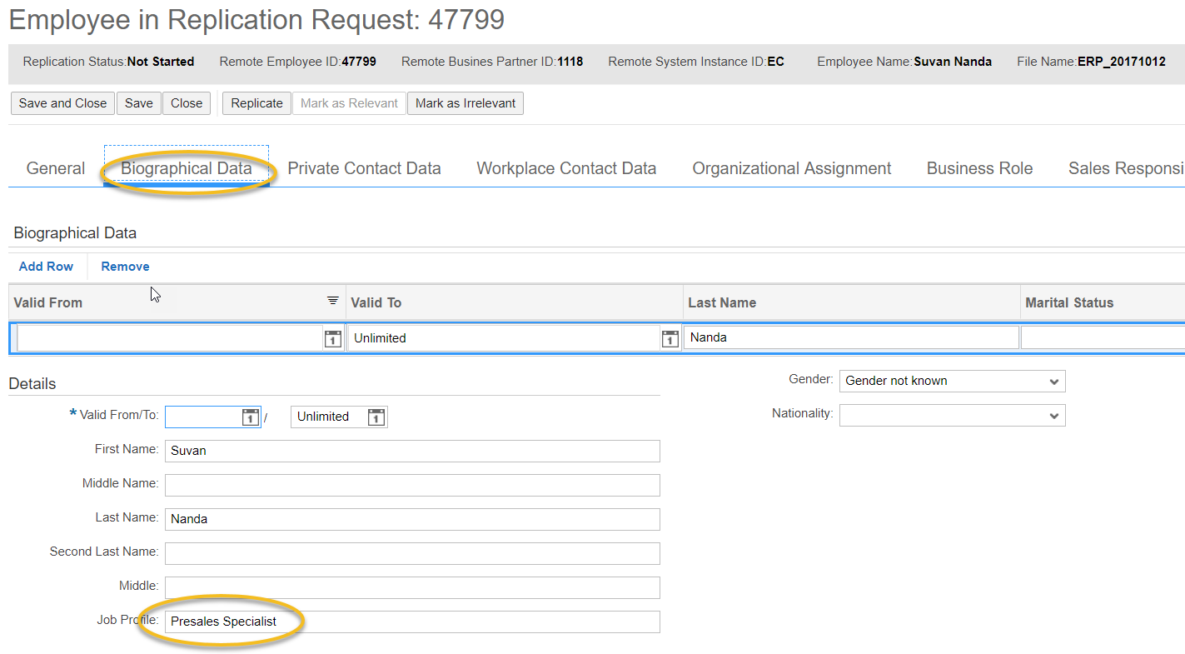Screen dimensions: 1185x654
Task: Open the Business Role tab
Action: tap(978, 167)
